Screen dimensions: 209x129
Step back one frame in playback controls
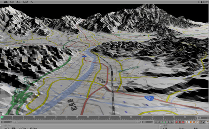point(159,122)
